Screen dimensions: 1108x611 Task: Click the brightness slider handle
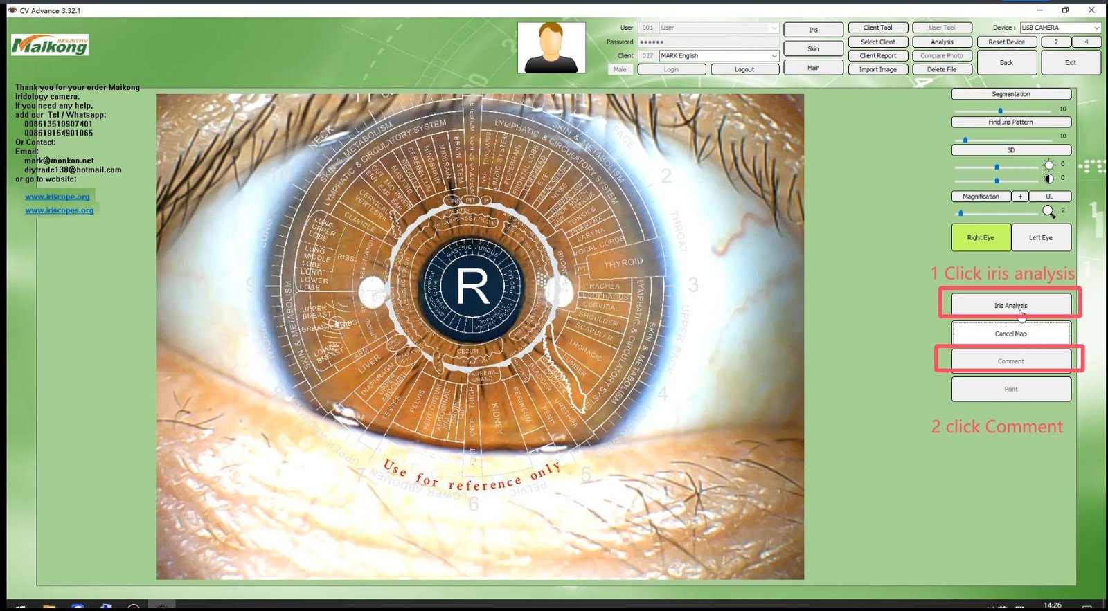(x=997, y=167)
